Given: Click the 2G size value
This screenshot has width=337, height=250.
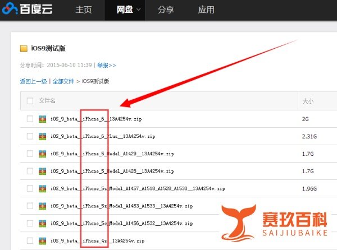Looking at the screenshot, I should pyautogui.click(x=306, y=119).
